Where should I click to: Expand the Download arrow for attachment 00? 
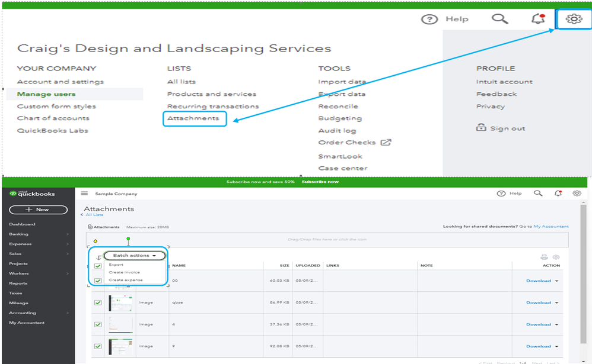557,281
